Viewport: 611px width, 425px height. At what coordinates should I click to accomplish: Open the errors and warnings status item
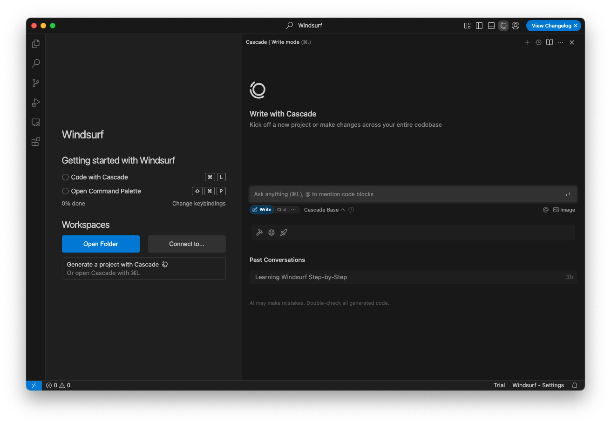click(58, 385)
